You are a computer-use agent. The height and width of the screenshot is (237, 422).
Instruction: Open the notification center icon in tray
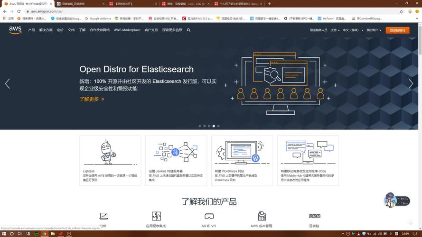pos(415,234)
